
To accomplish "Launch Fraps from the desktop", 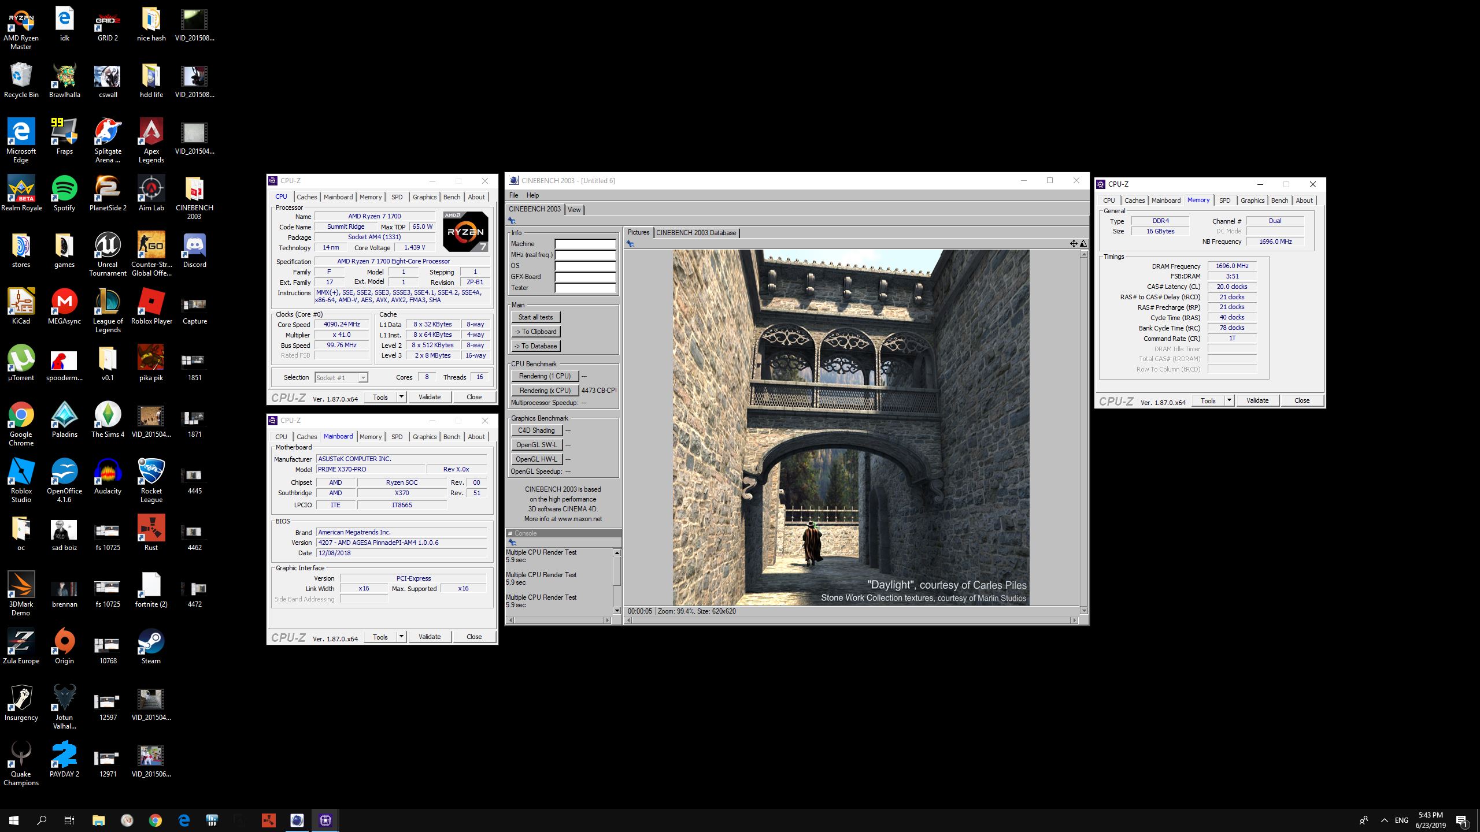I will pyautogui.click(x=64, y=138).
